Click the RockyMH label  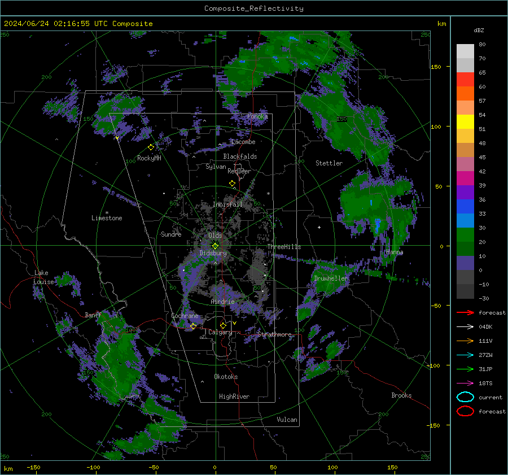pyautogui.click(x=149, y=158)
